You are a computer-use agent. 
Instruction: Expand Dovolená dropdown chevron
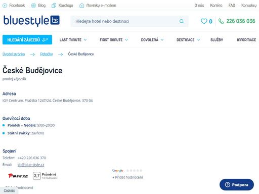coord(162,40)
